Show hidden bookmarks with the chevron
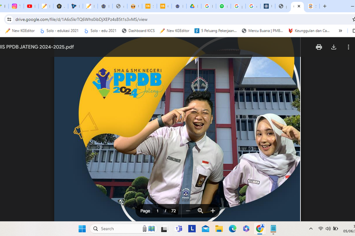Viewport: 355px width, 236px height. tap(340, 31)
